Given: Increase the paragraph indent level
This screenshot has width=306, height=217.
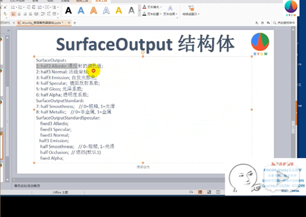Looking at the screenshot, I should [x=34, y=7].
